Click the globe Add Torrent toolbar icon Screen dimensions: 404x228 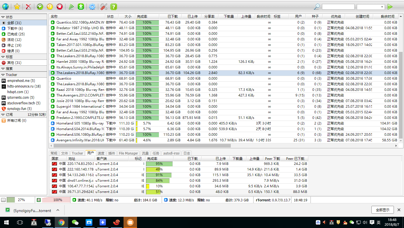pos(5,6)
